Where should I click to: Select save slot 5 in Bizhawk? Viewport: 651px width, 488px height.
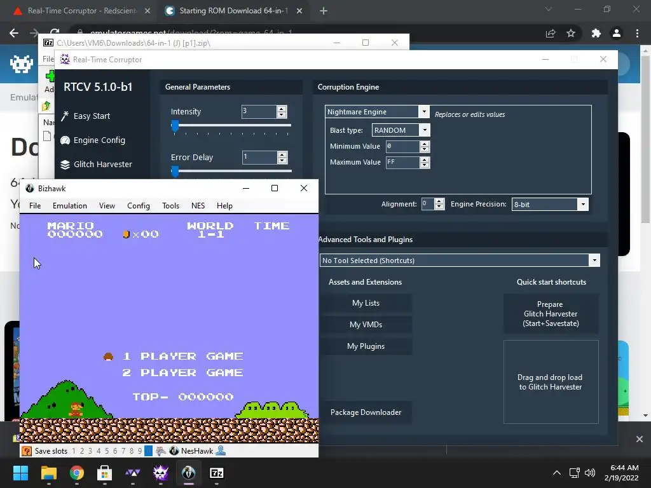(107, 451)
